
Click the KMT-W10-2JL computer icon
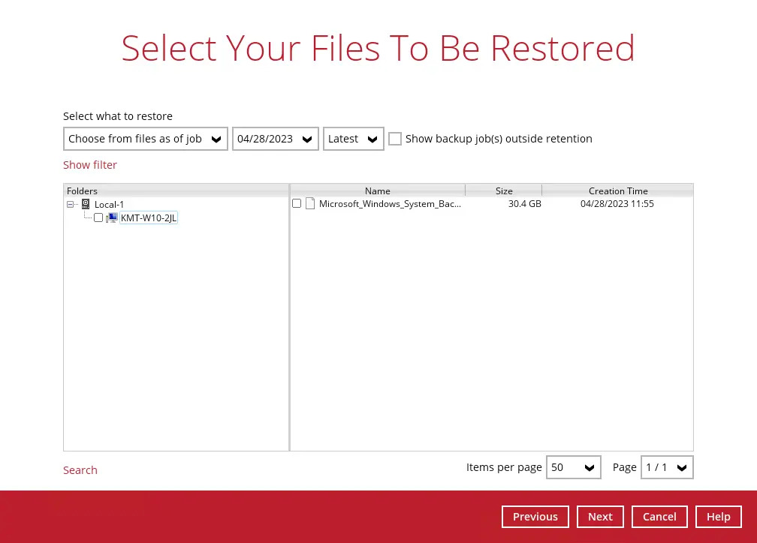tap(113, 217)
